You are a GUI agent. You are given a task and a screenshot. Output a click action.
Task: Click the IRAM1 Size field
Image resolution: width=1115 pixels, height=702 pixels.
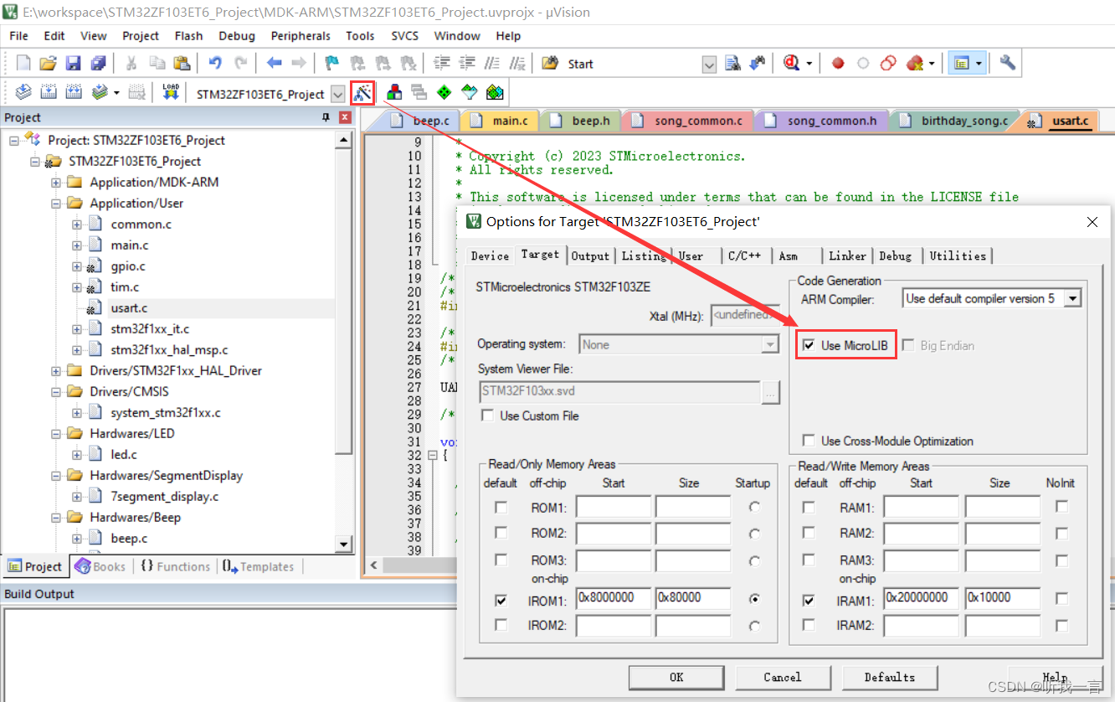1003,598
